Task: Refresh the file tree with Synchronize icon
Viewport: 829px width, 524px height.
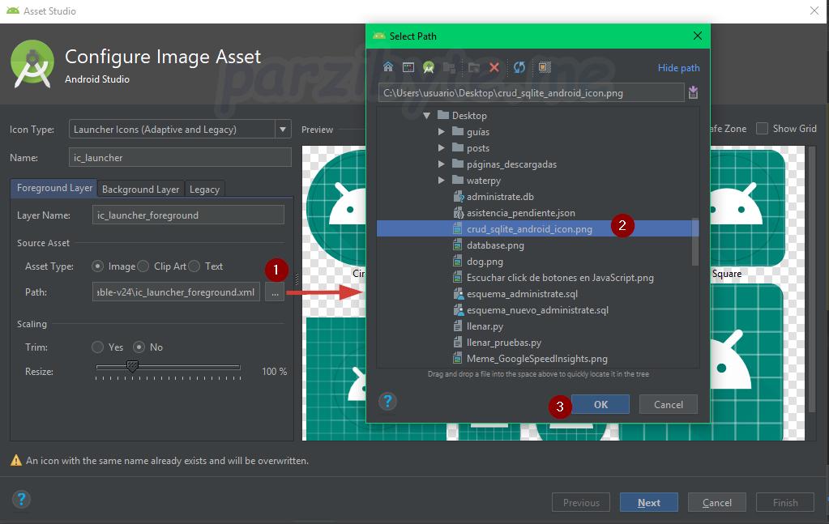Action: coord(519,68)
